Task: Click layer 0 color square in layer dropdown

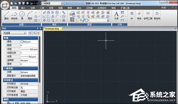Action: pos(86,20)
